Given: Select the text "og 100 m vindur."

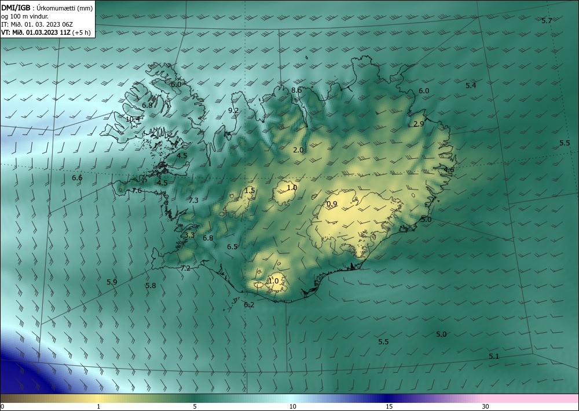Looking at the screenshot, I should pos(25,16).
